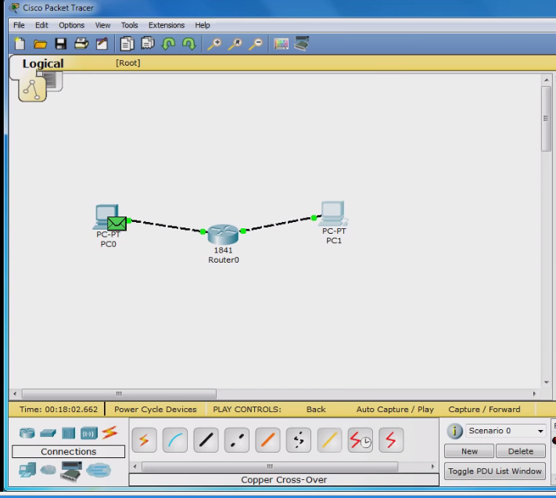Open the View menu
Image resolution: width=556 pixels, height=498 pixels.
tap(102, 25)
